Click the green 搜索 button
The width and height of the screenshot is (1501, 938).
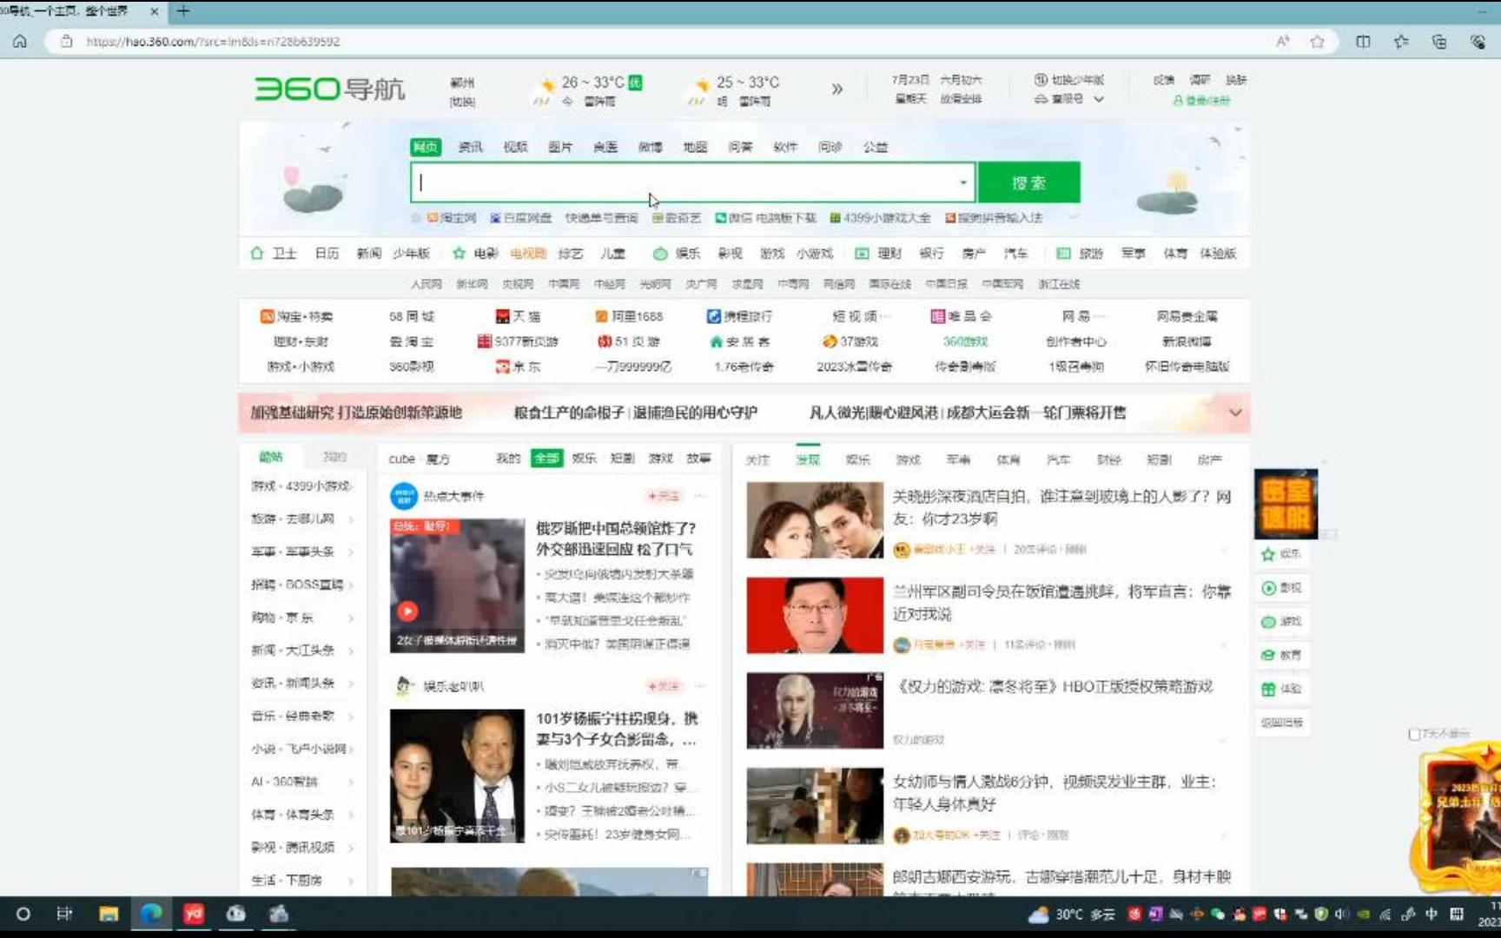point(1028,182)
